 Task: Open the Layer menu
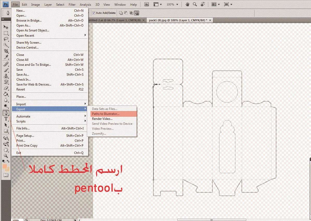tap(48, 5)
